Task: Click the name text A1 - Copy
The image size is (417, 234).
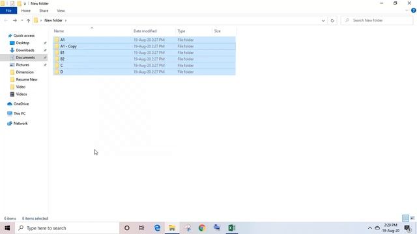Action: tap(68, 46)
